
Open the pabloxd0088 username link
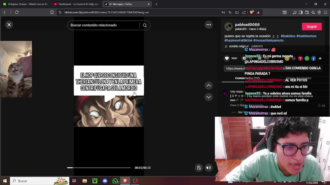[247, 25]
